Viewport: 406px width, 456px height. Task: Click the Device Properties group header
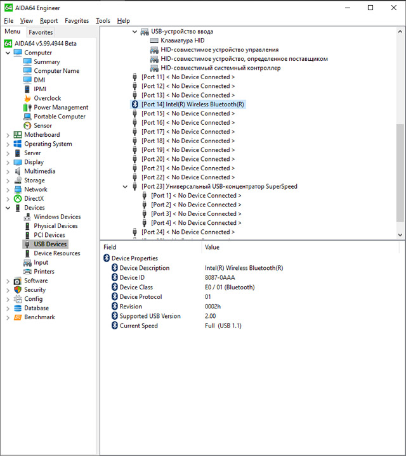pos(134,258)
